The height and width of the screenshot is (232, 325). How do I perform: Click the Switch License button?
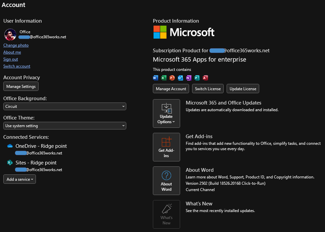click(x=208, y=89)
